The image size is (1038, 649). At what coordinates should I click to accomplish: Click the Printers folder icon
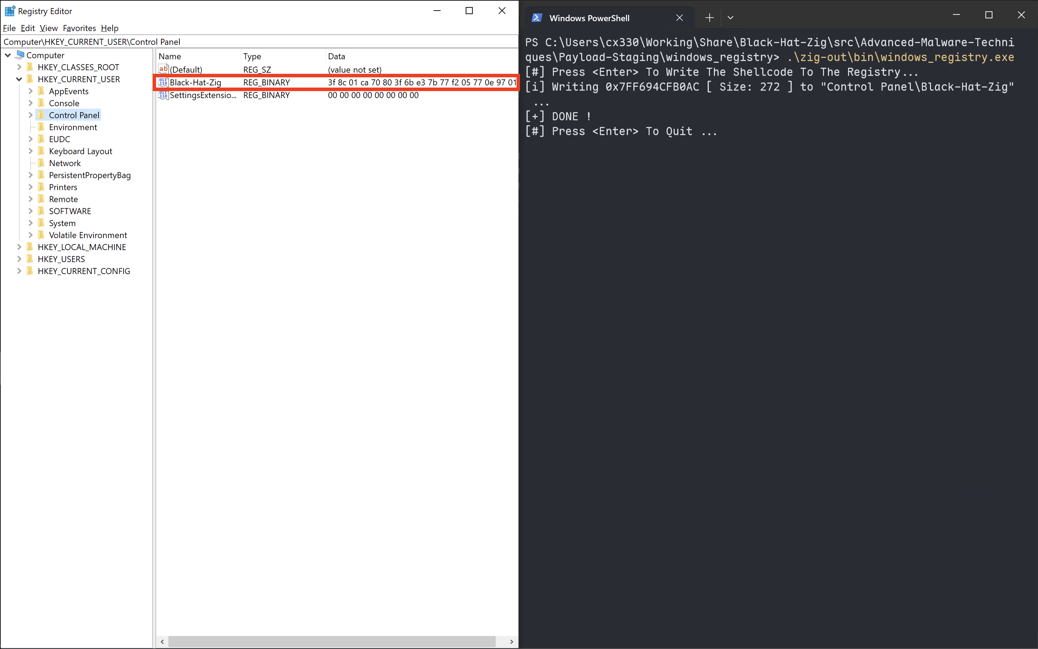(x=41, y=187)
